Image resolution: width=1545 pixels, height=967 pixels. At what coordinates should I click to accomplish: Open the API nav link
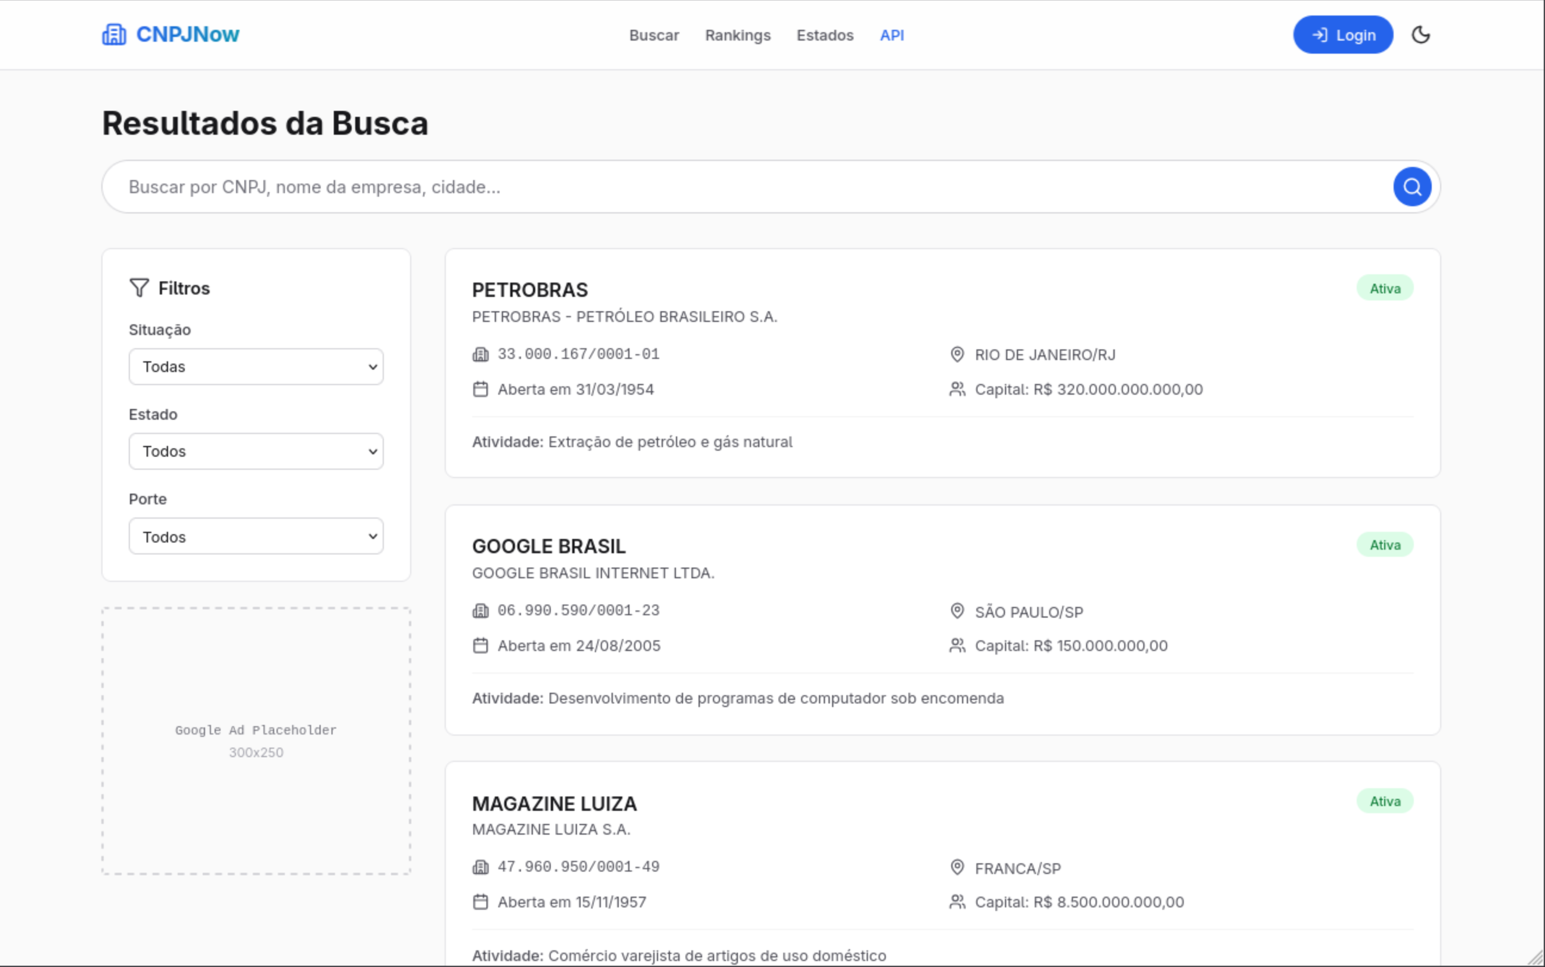click(892, 35)
